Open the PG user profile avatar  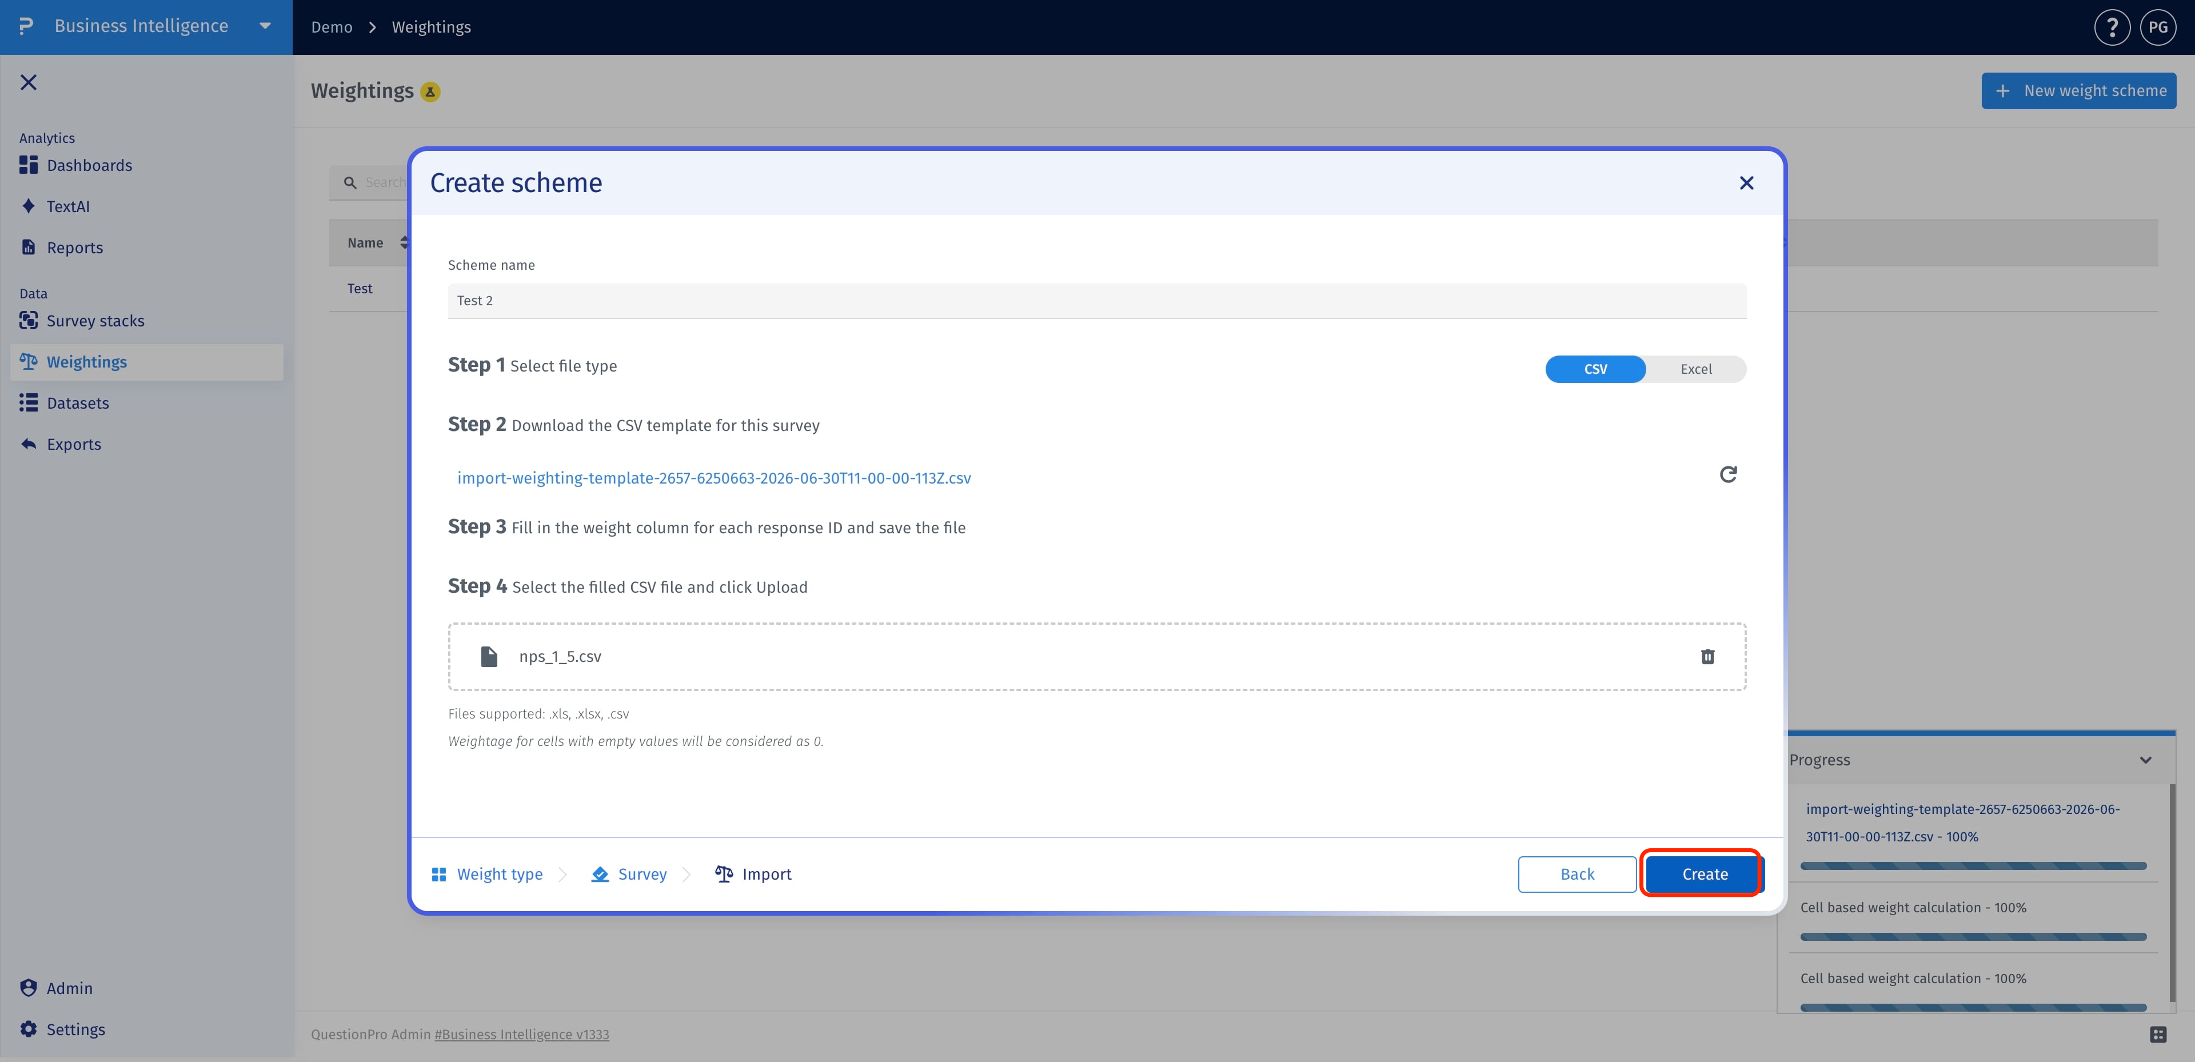(x=2157, y=27)
